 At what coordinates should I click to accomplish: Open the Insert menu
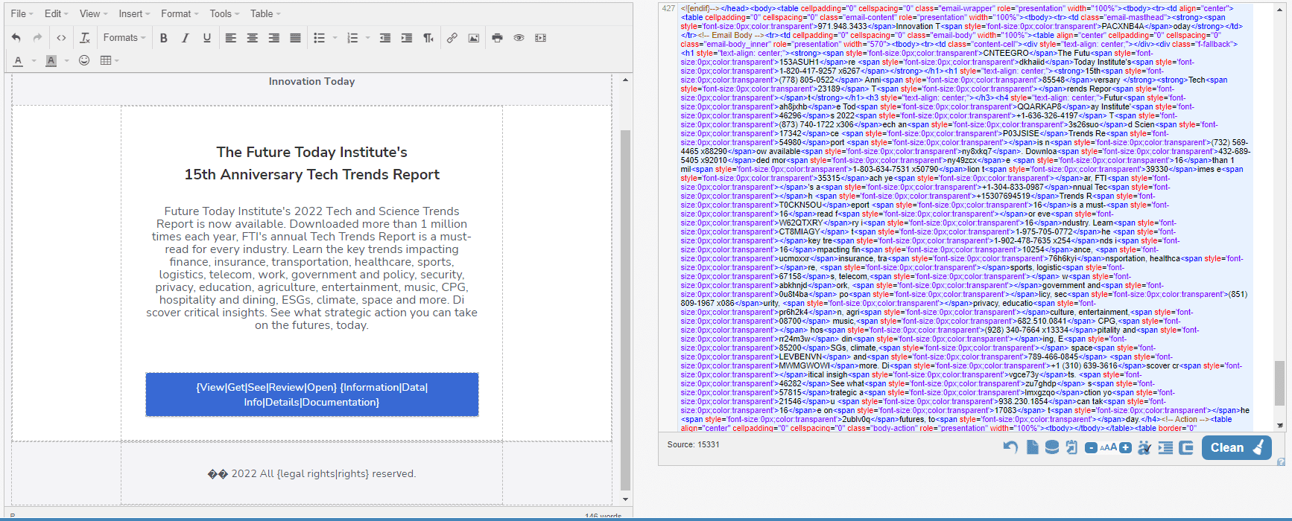pyautogui.click(x=134, y=13)
